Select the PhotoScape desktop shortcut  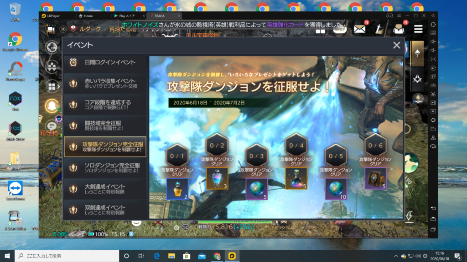(15, 71)
